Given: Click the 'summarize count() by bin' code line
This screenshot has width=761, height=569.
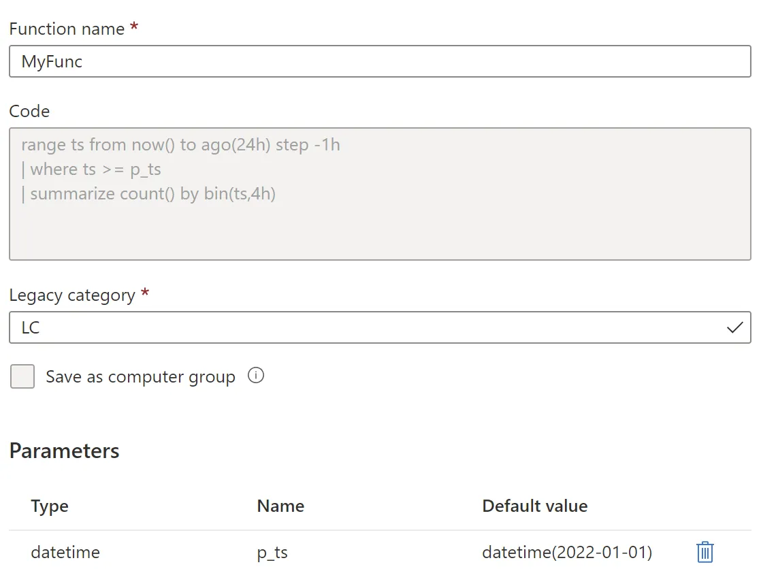Looking at the screenshot, I should [148, 193].
